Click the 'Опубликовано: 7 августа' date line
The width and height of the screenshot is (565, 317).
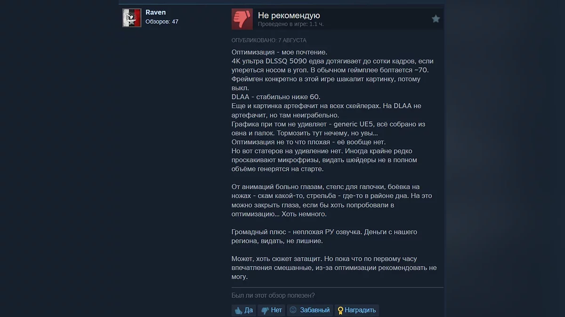269,40
